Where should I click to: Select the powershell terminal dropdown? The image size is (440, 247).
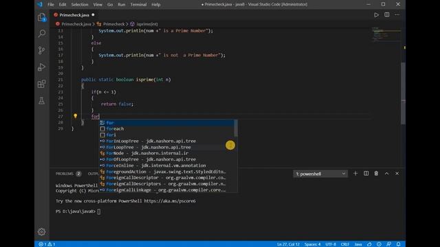[320, 174]
